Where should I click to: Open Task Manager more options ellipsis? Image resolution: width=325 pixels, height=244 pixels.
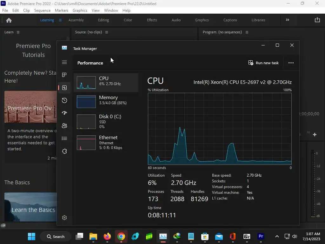pos(291,63)
